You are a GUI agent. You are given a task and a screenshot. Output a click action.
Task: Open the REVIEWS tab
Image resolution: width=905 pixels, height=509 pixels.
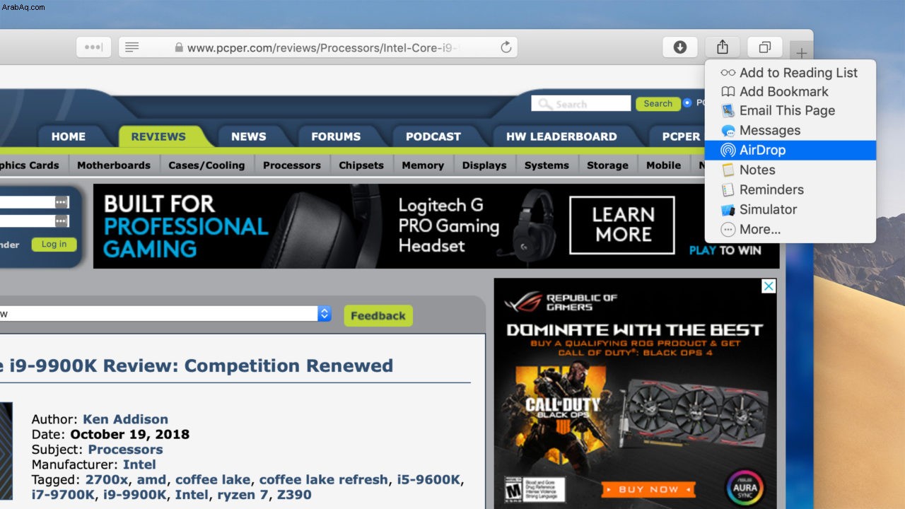coord(158,136)
